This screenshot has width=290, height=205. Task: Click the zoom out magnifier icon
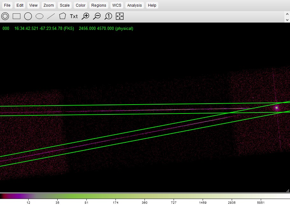[97, 16]
